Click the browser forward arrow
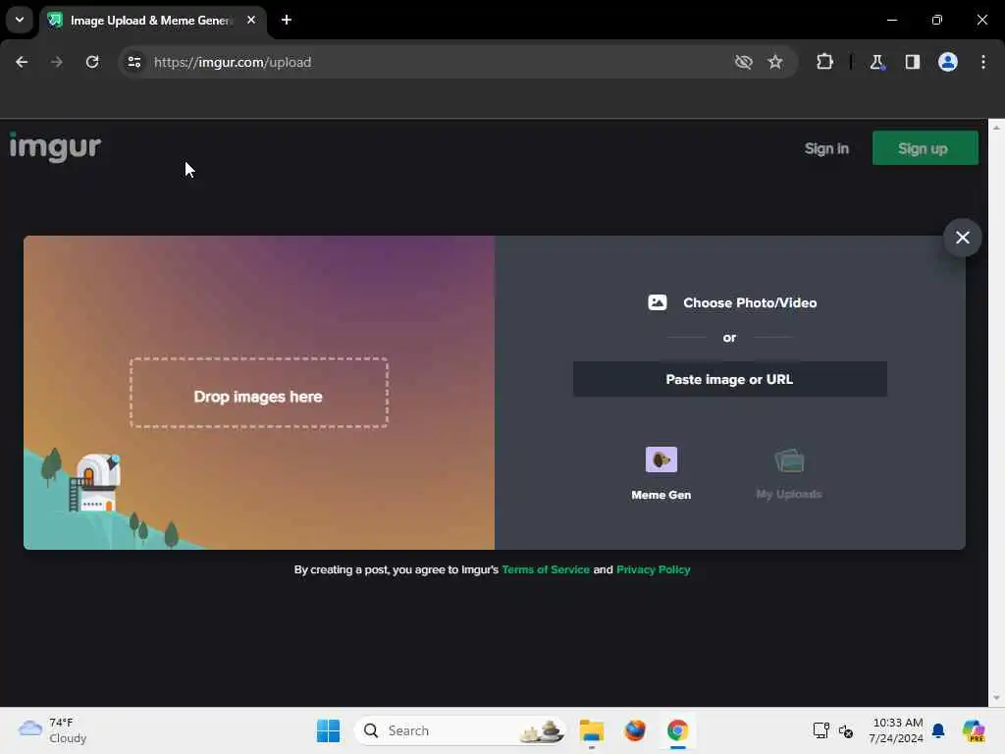The width and height of the screenshot is (1005, 754). 56,62
